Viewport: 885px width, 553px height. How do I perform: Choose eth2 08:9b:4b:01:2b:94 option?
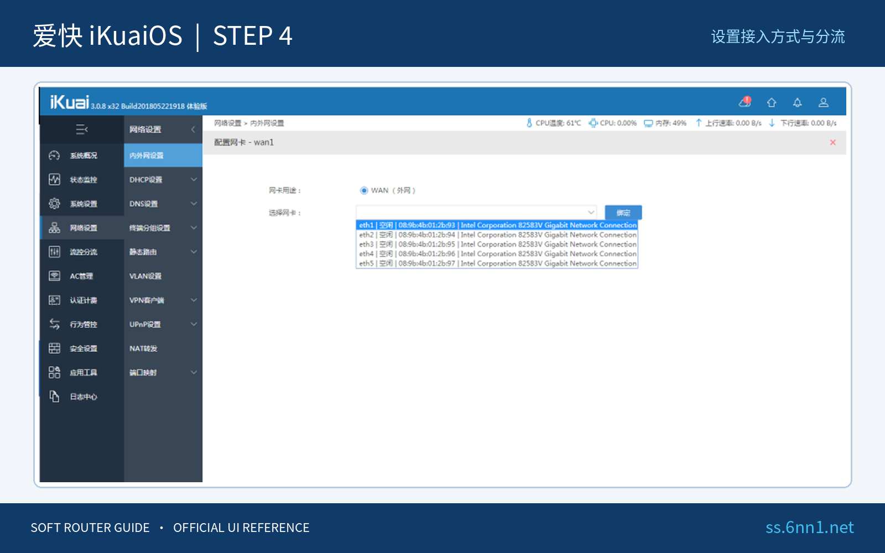[497, 234]
